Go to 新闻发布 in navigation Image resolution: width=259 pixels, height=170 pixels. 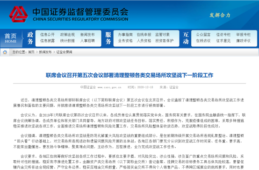pos(87,35)
